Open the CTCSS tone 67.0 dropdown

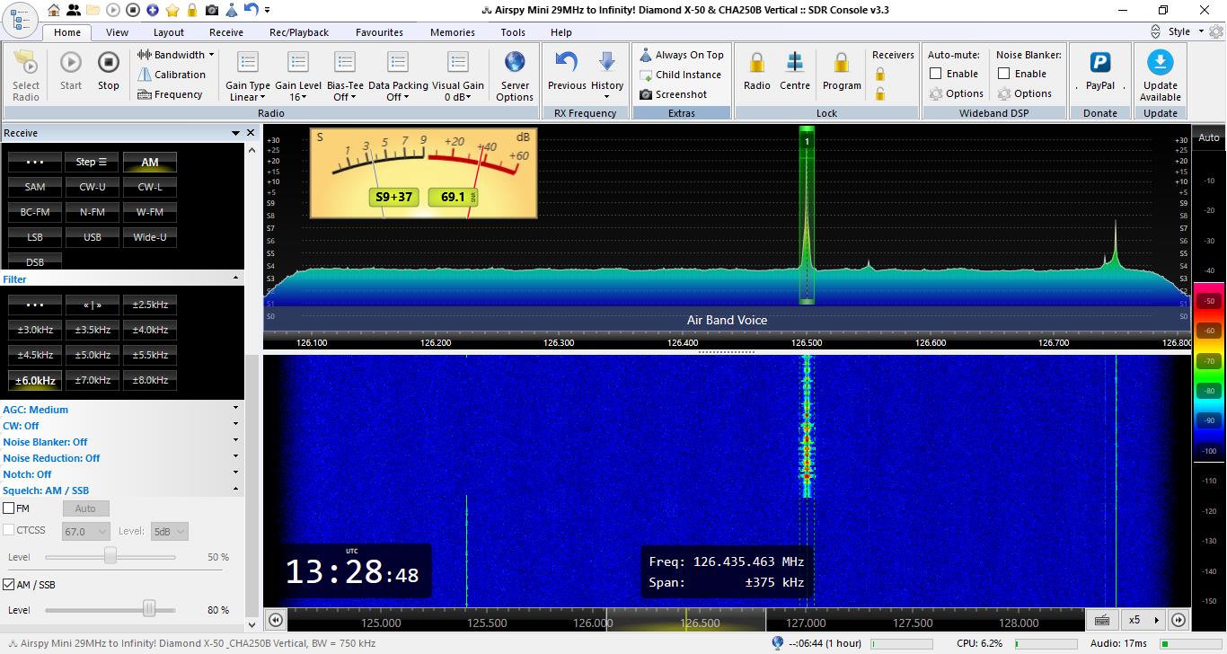[85, 532]
